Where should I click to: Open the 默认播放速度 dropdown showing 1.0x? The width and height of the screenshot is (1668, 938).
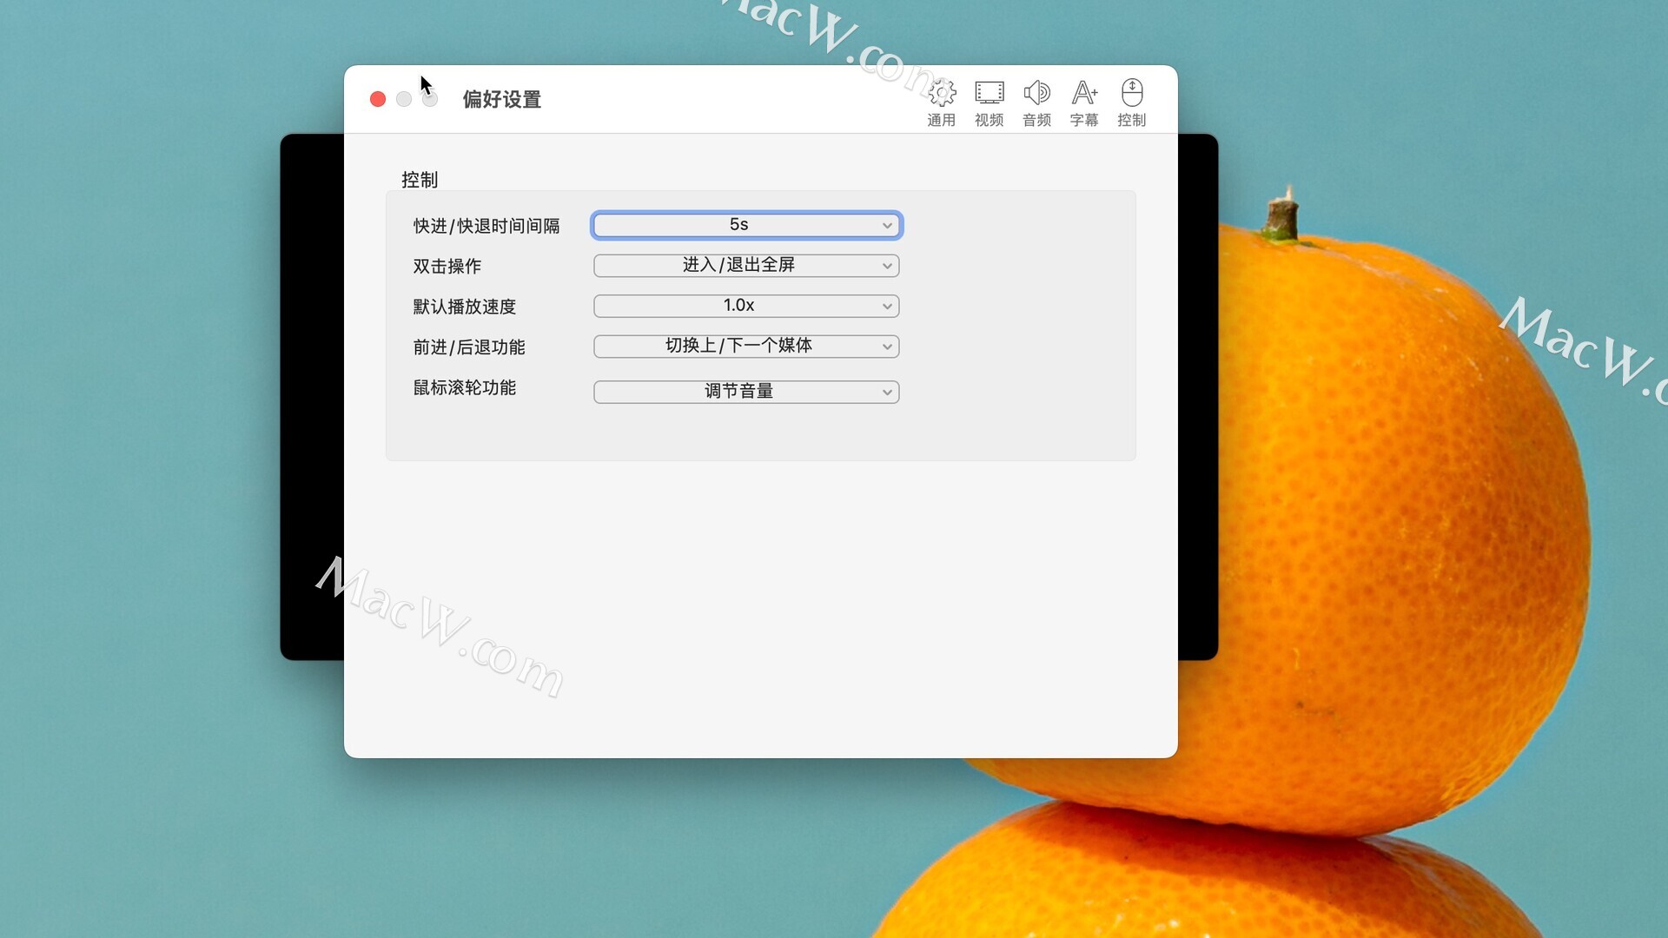click(746, 306)
